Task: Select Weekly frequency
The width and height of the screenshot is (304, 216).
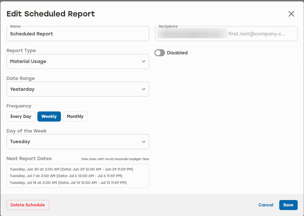Action: [49, 117]
